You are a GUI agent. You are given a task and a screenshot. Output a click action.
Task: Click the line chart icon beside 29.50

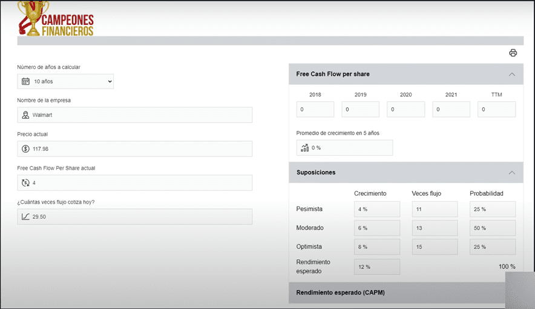(x=25, y=217)
